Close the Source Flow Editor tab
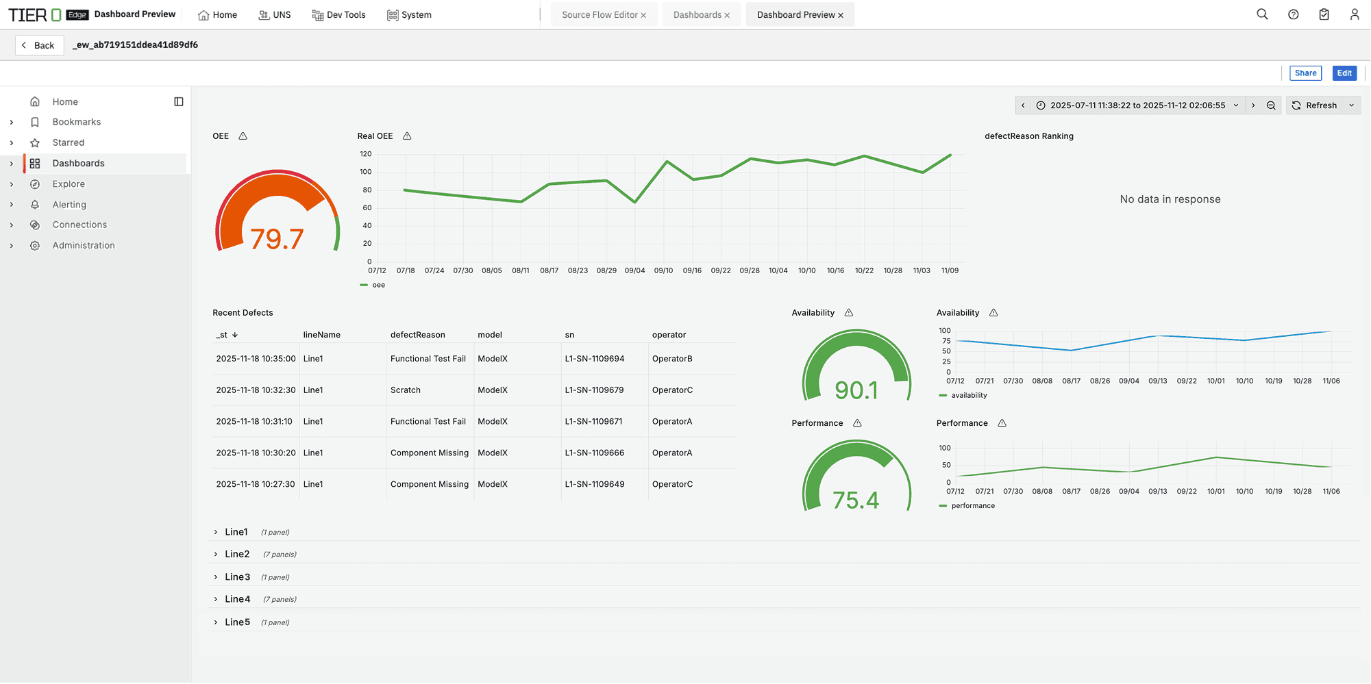Image resolution: width=1371 pixels, height=684 pixels. point(643,15)
